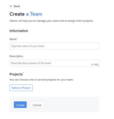The image size is (114, 119).
Task: Focus the team Name input field
Action: click(54, 46)
